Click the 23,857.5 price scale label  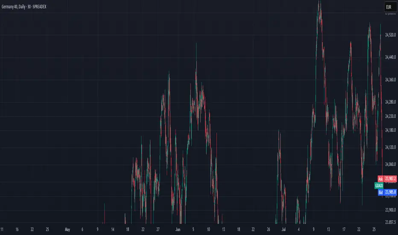[x=390, y=222]
